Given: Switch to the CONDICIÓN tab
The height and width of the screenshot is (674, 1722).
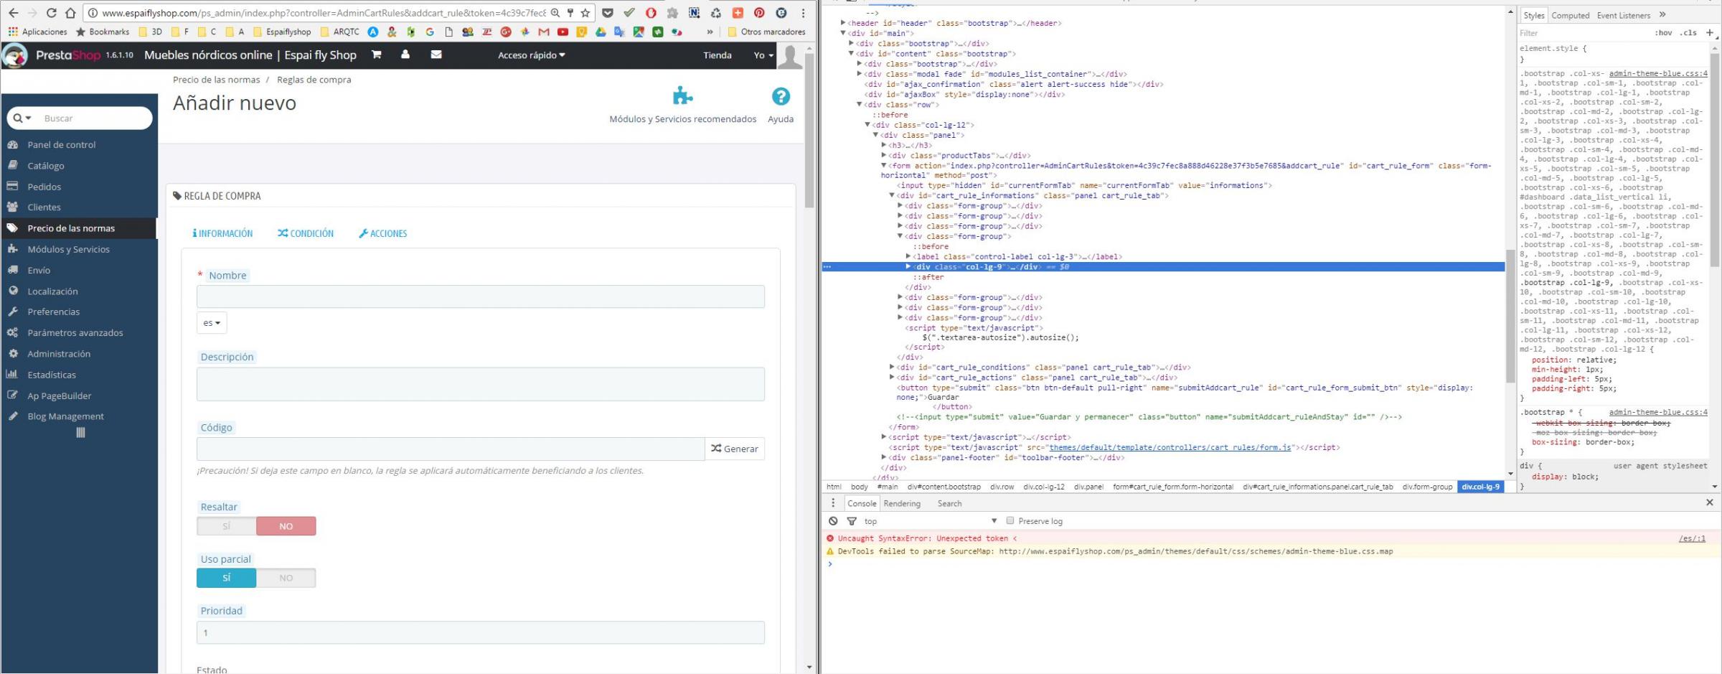Looking at the screenshot, I should (x=306, y=233).
